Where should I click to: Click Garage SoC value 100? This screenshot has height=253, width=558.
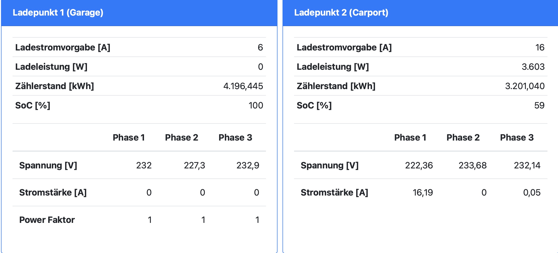(x=256, y=105)
